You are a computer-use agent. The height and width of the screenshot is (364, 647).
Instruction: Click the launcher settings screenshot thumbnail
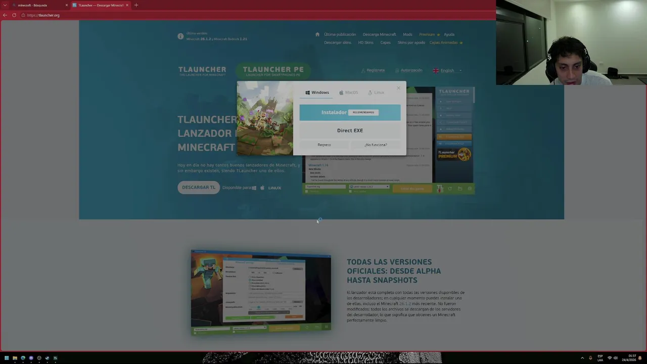click(261, 293)
